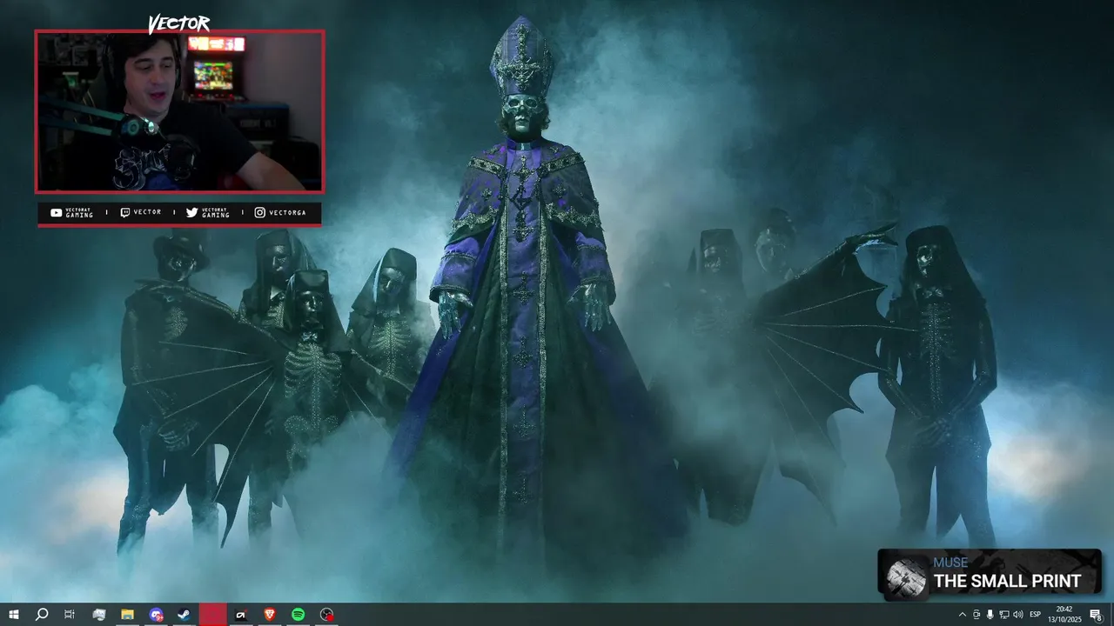
Task: Open notification center with 8 notifications
Action: 1097,615
